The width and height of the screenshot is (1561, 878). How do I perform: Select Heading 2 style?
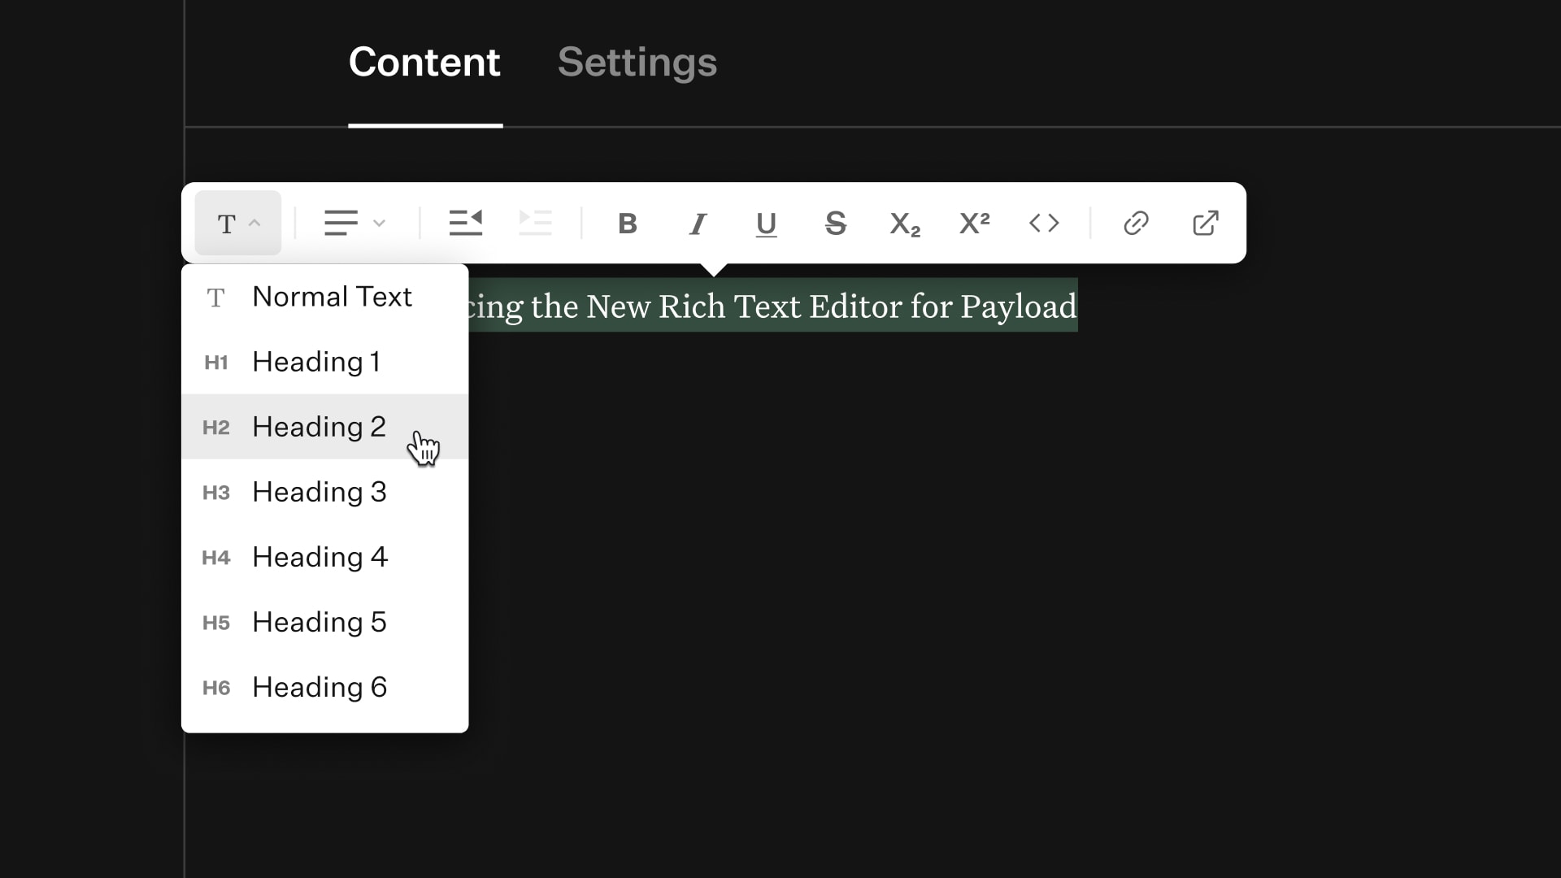[x=324, y=427]
